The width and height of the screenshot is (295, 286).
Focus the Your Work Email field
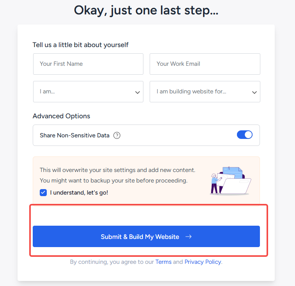[205, 64]
